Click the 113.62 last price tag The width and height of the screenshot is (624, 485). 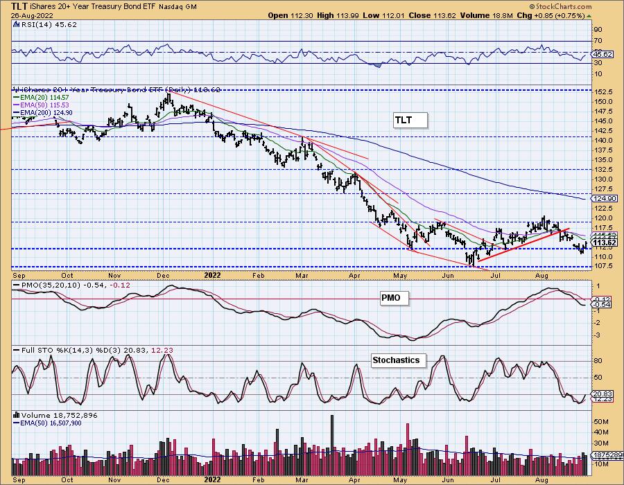click(605, 242)
